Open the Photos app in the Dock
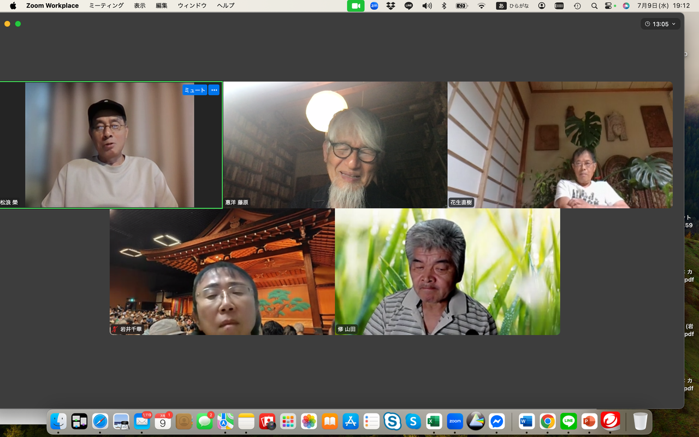 [x=309, y=421]
